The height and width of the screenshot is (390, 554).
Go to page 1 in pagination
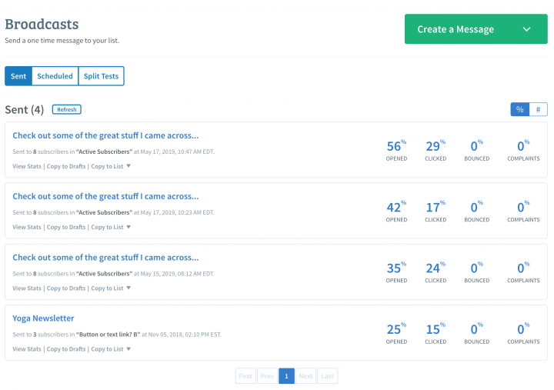click(286, 376)
